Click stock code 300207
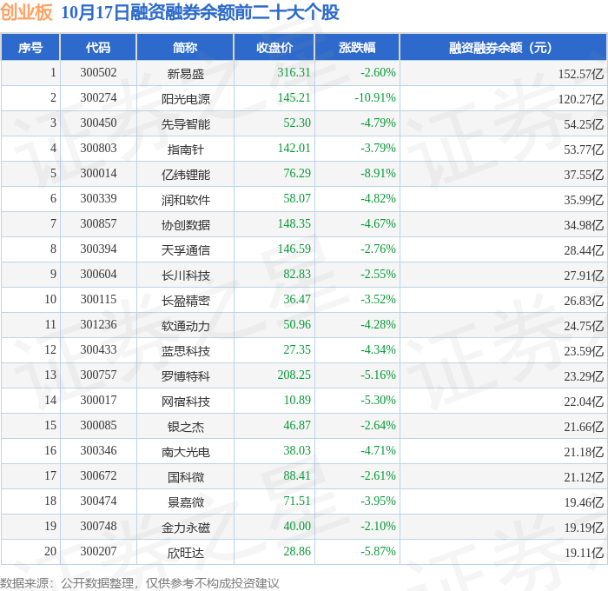Screen dimensions: 608x591 point(98,552)
